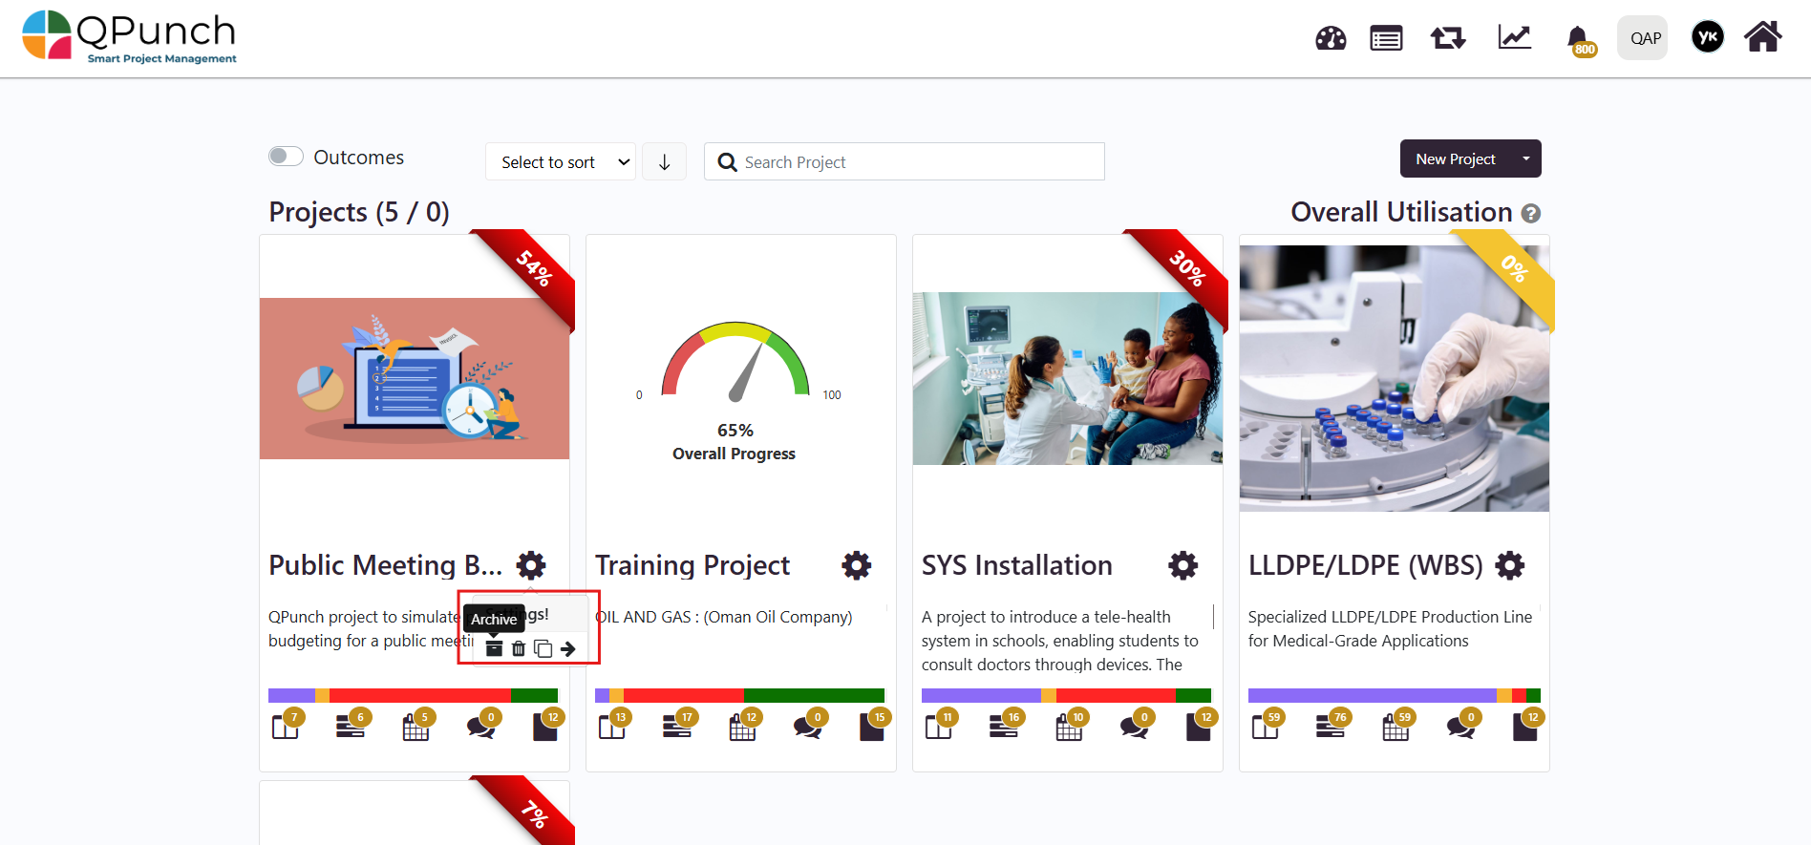Image resolution: width=1811 pixels, height=845 pixels.
Task: Open the retweet-style arrows icon in header
Action: click(1447, 38)
